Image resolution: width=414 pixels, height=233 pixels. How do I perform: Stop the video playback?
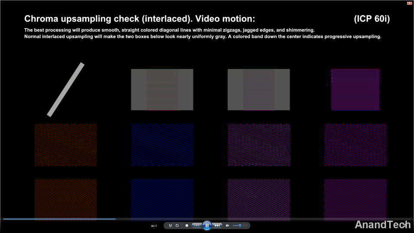coord(187,226)
